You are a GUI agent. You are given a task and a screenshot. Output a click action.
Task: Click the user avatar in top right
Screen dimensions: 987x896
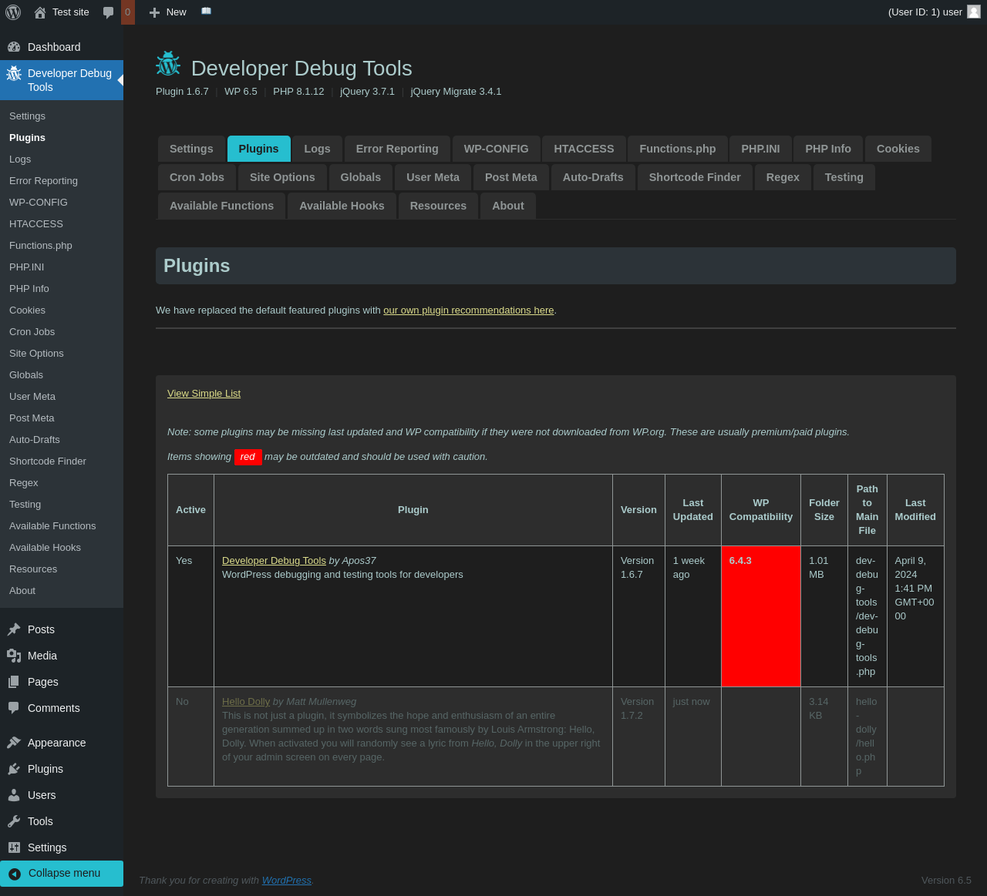tap(974, 12)
